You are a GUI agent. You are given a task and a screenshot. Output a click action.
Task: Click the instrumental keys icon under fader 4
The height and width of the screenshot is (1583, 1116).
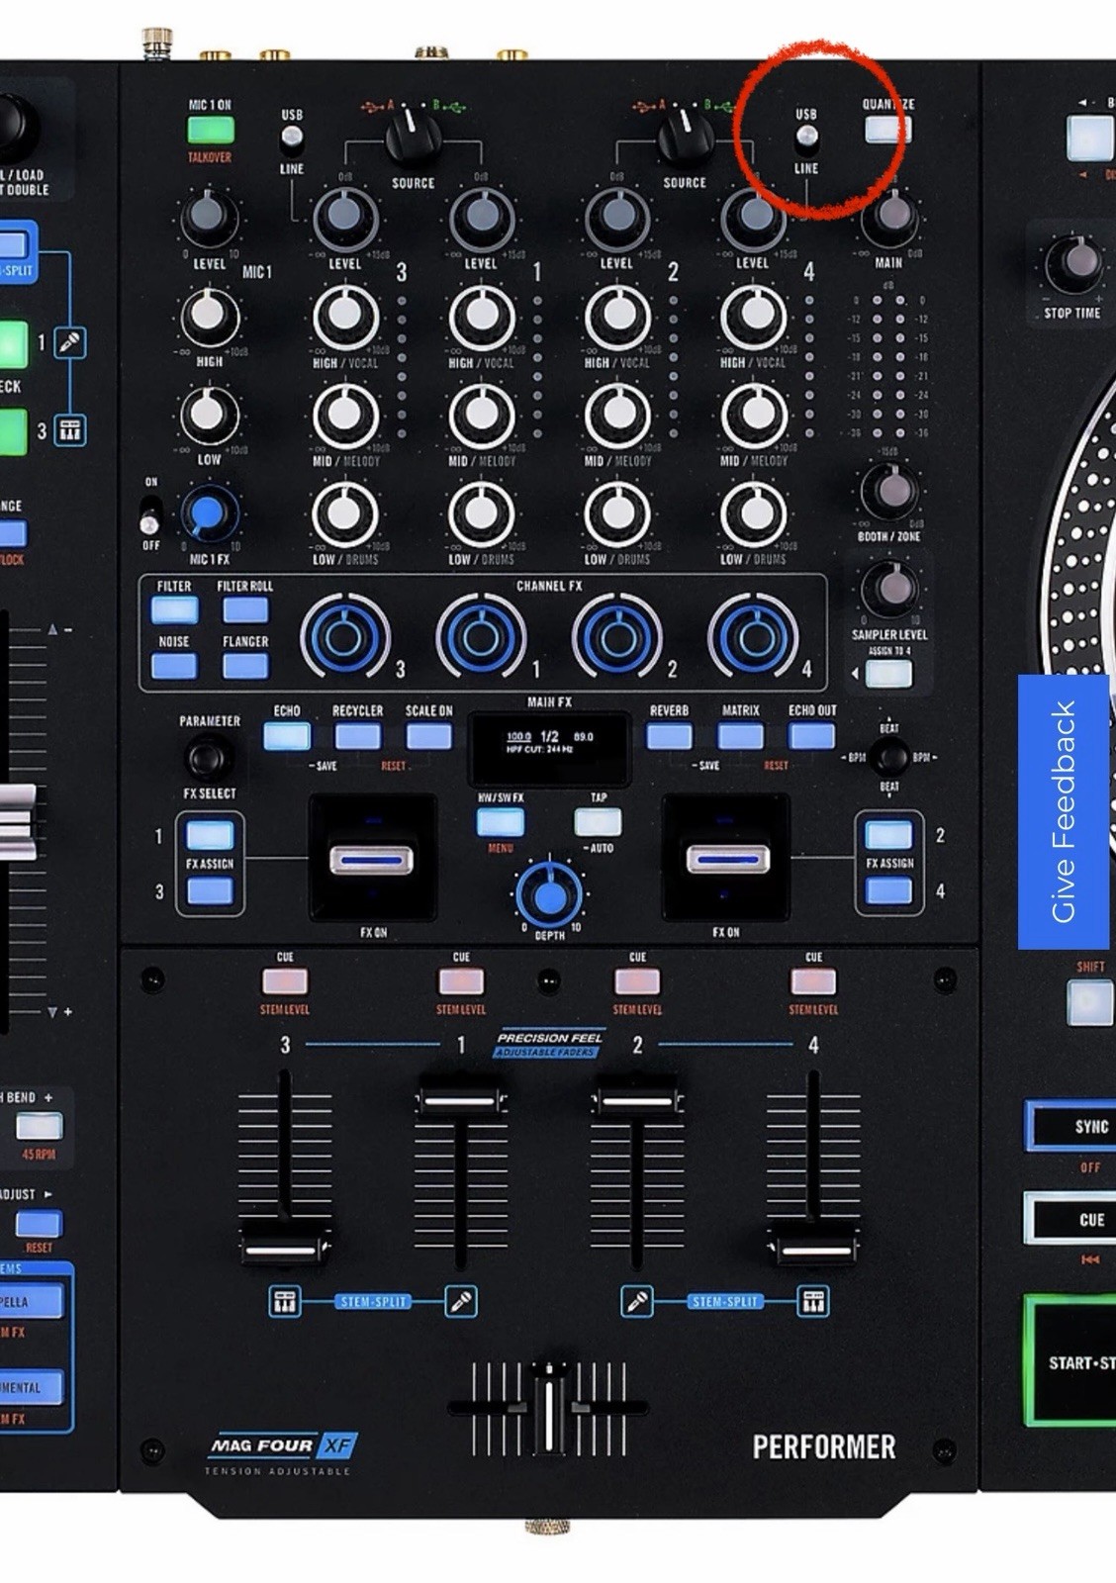coord(813,1301)
